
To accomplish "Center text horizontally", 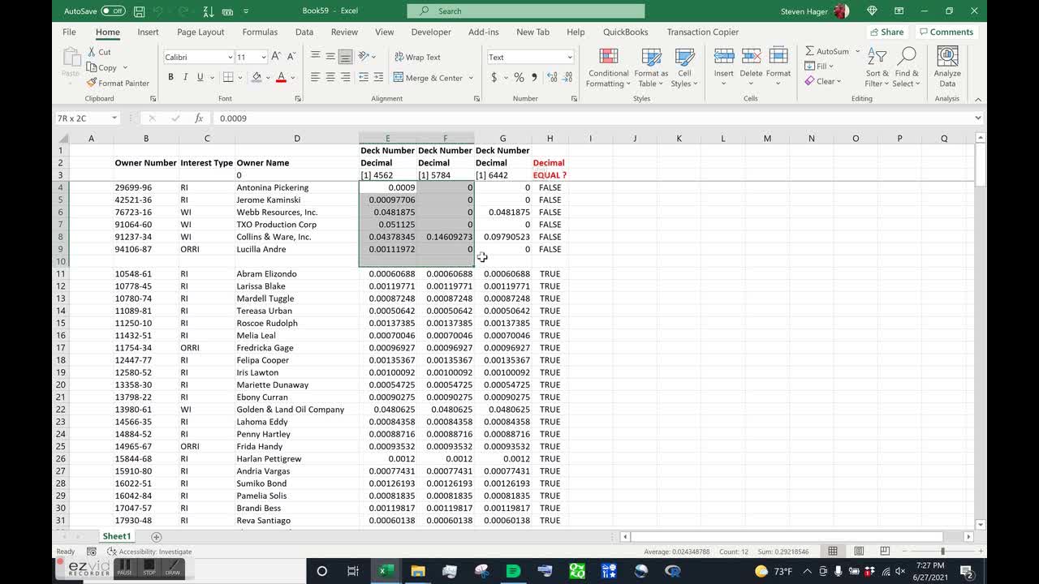I will [x=330, y=77].
